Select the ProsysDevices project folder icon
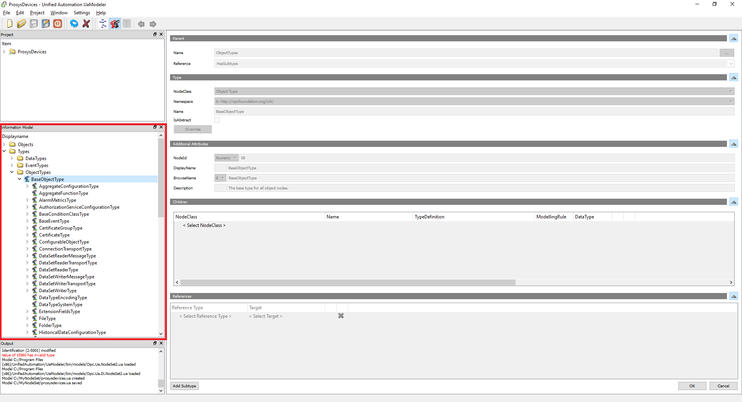Screen dimensions: 742x402 pyautogui.click(x=12, y=52)
